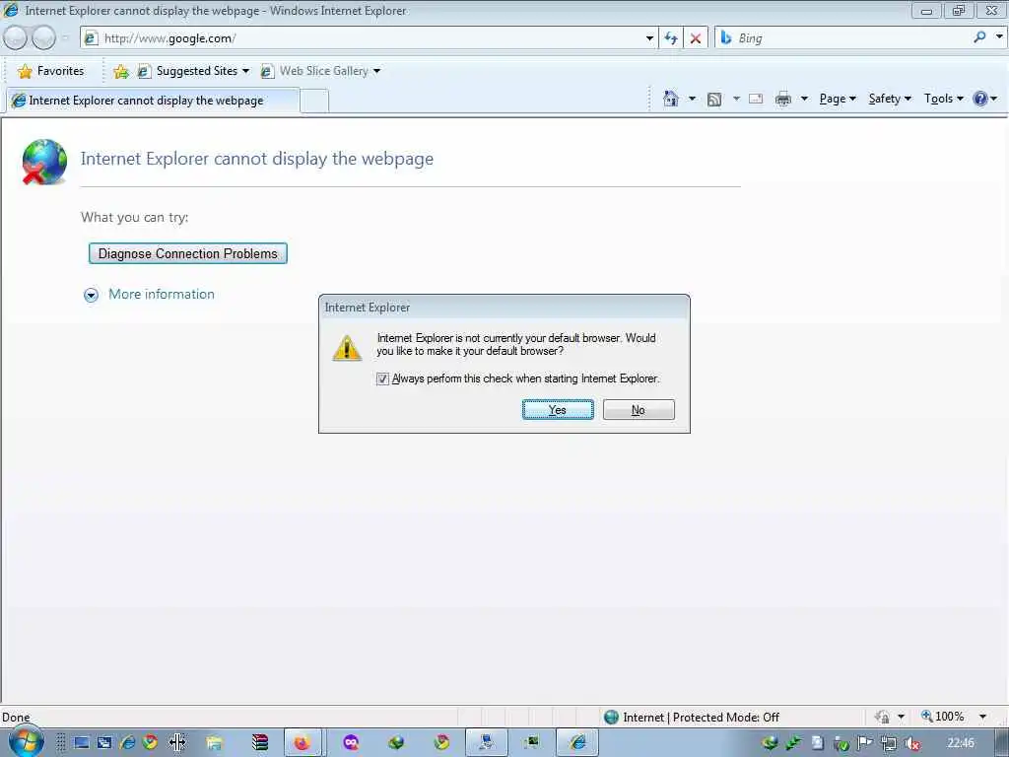Click the Chrome quick launch icon

tap(150, 743)
